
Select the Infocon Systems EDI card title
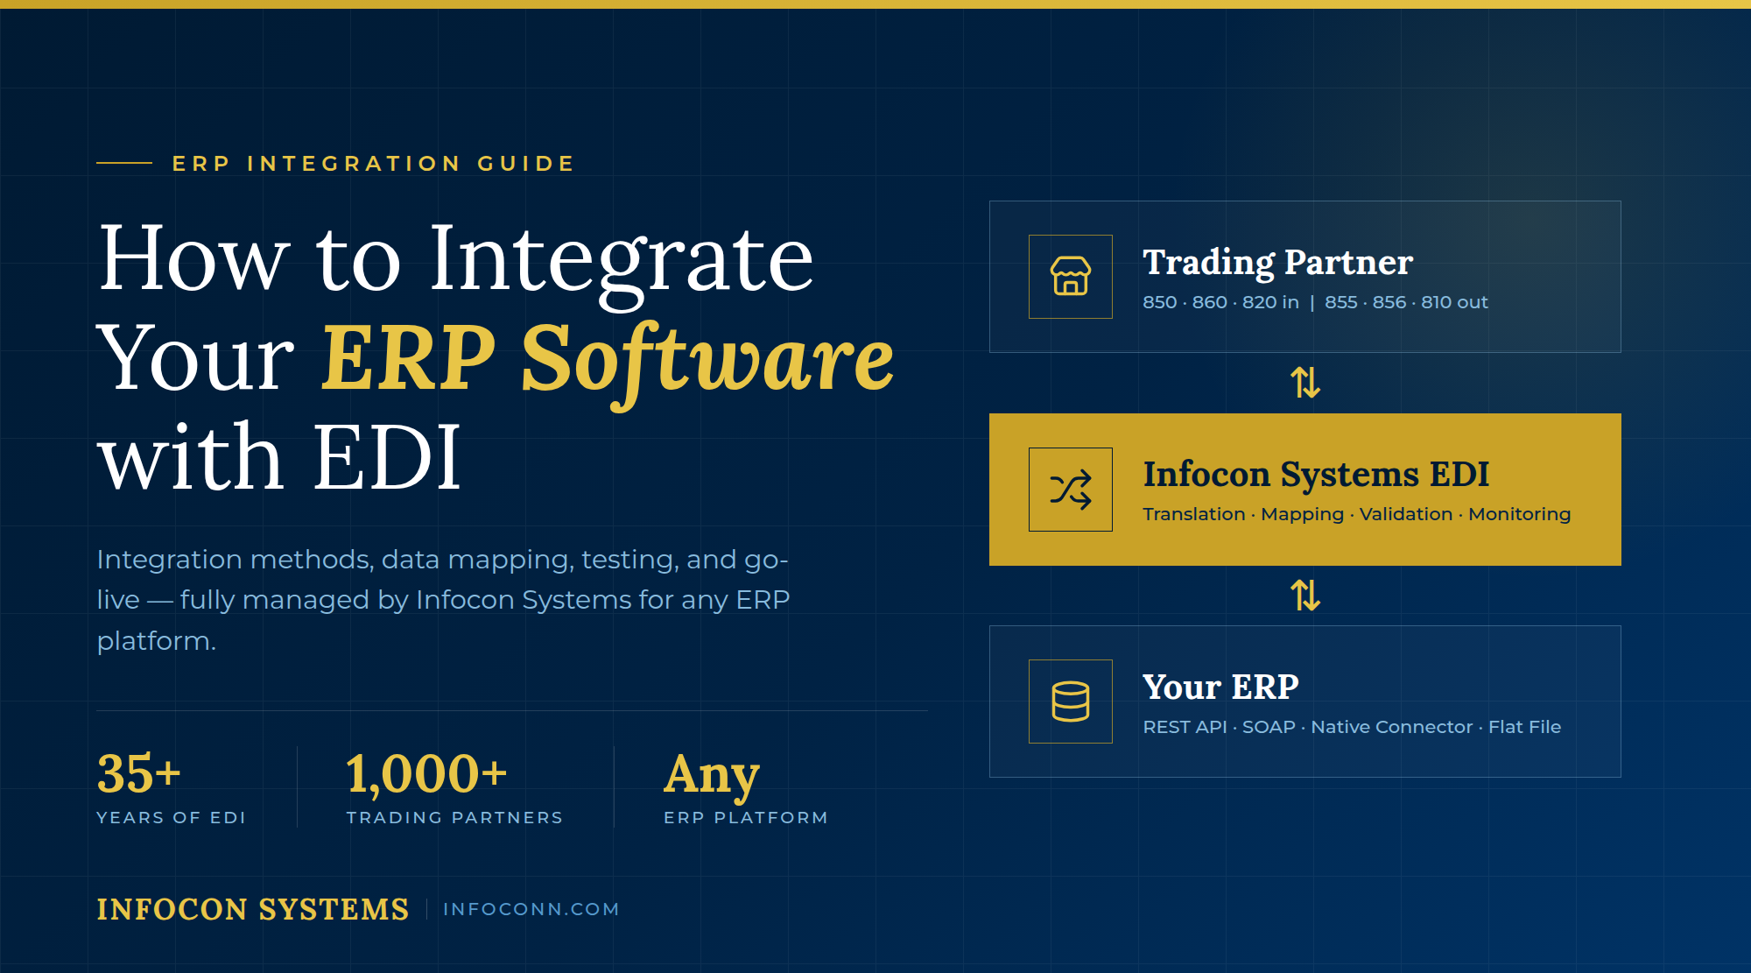[x=1316, y=475]
